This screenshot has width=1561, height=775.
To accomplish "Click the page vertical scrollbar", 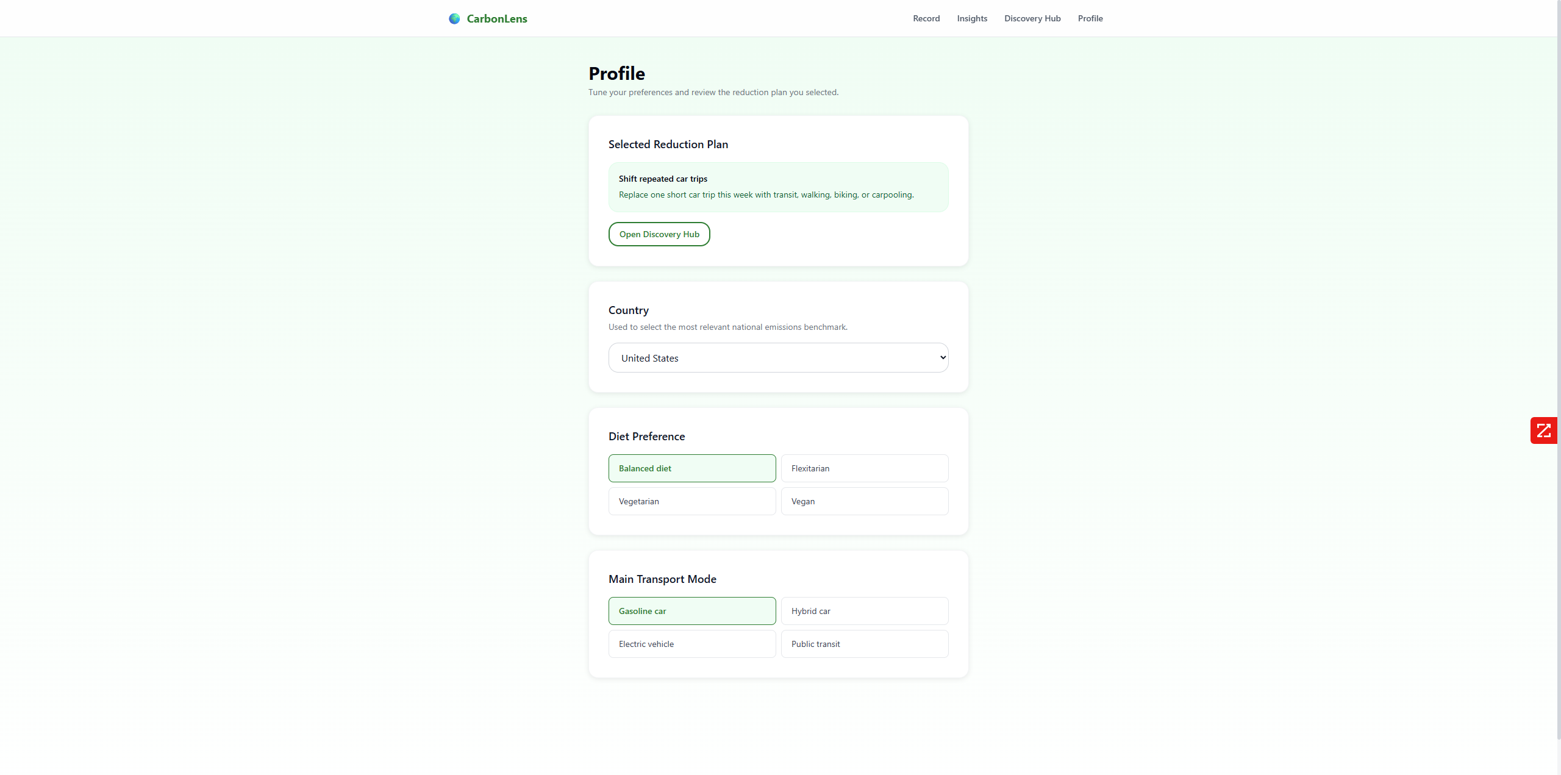I will (1559, 370).
